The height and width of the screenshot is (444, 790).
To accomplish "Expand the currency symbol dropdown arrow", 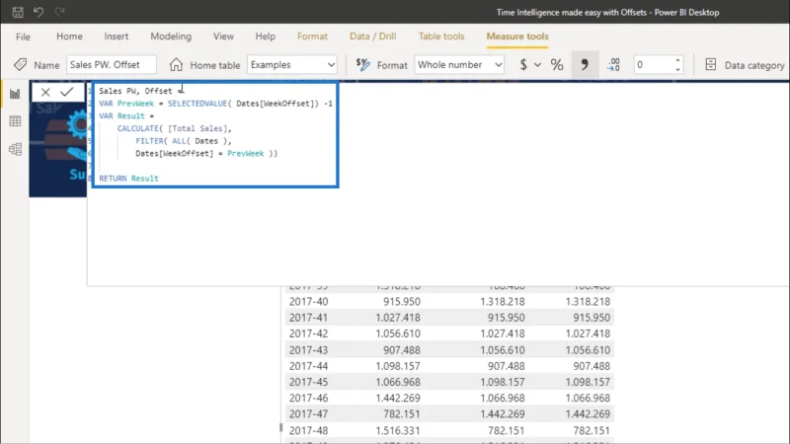I will point(537,65).
